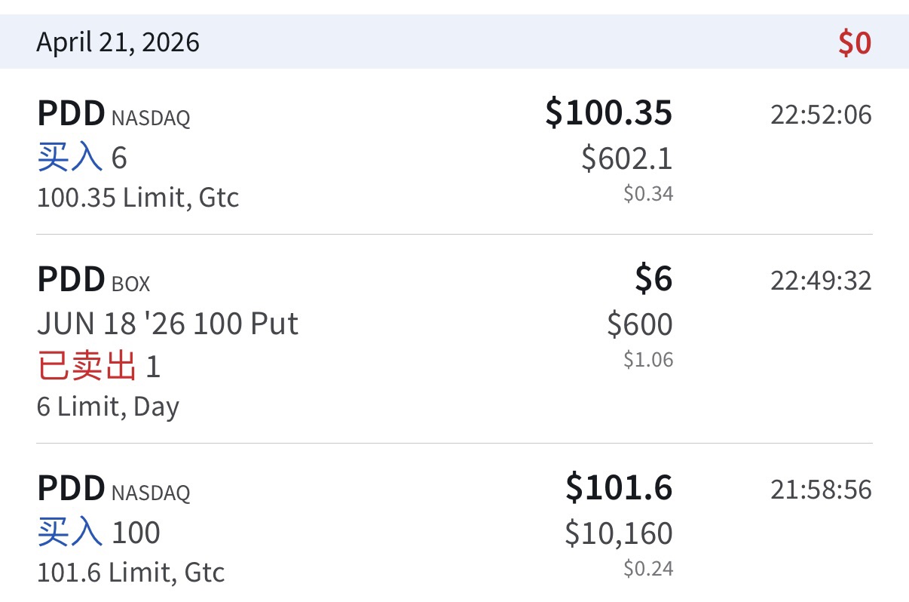Select the 21:58:56 trade timestamp
Screen dimensions: 909x602
point(820,490)
